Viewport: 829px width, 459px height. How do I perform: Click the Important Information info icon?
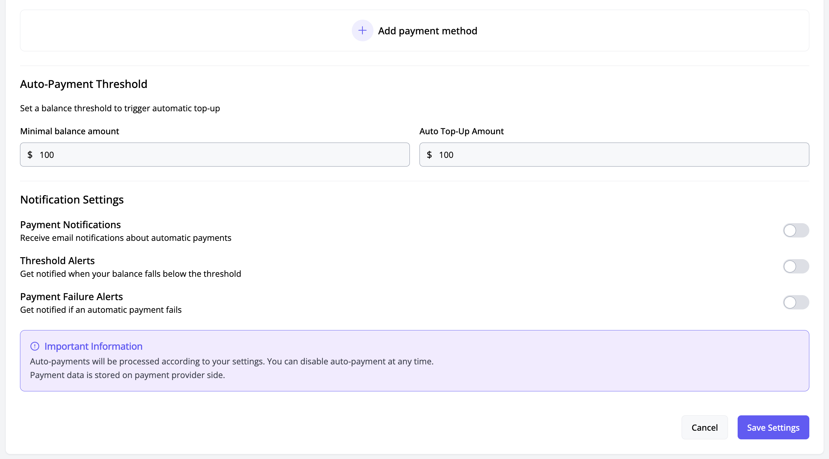[x=35, y=346]
